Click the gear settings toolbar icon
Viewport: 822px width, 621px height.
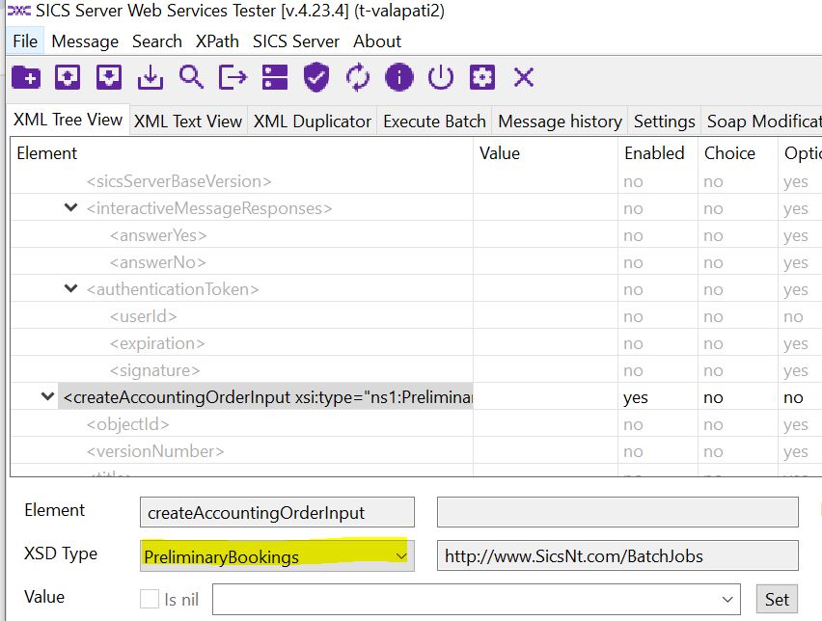click(482, 77)
